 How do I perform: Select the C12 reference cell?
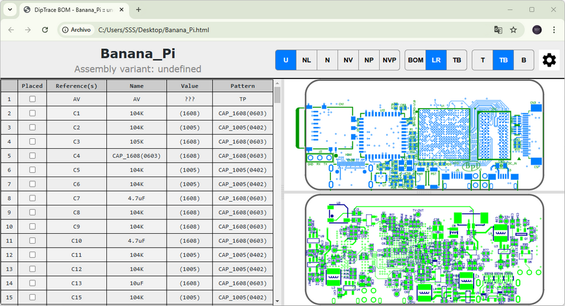[x=76, y=269]
